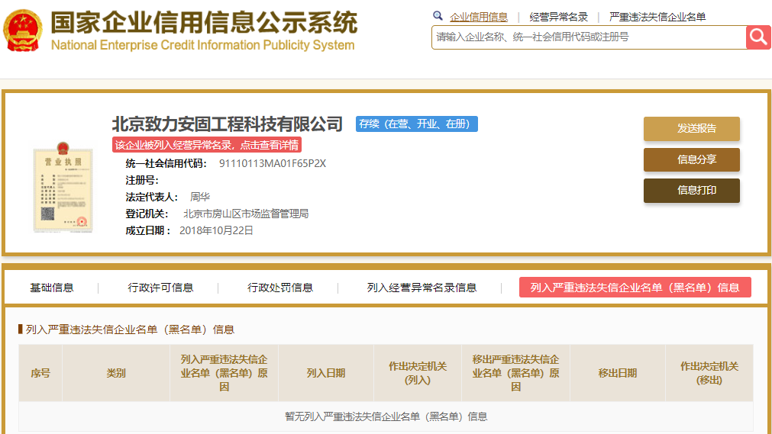Viewport: 772px width, 434px height.
Task: Click the red search magnifier button
Action: click(758, 37)
